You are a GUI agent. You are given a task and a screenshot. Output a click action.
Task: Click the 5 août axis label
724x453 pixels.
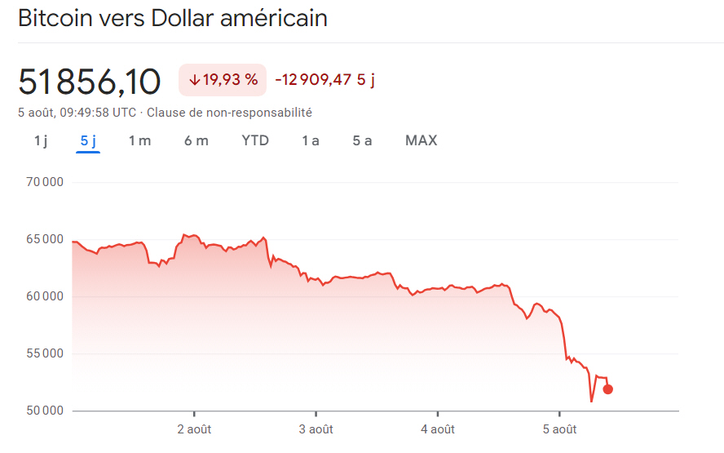click(559, 429)
